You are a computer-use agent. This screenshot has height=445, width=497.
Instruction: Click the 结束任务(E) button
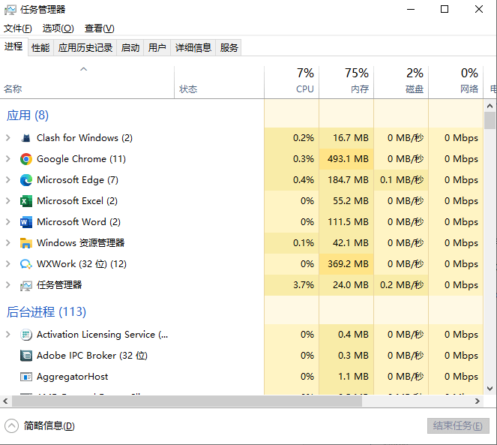pos(458,425)
